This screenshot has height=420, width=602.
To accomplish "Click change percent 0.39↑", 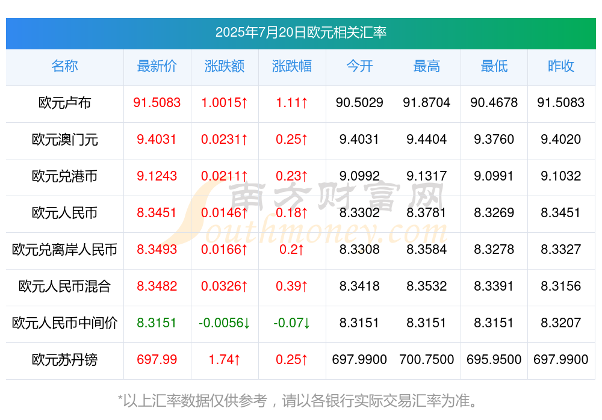I will pyautogui.click(x=292, y=286).
